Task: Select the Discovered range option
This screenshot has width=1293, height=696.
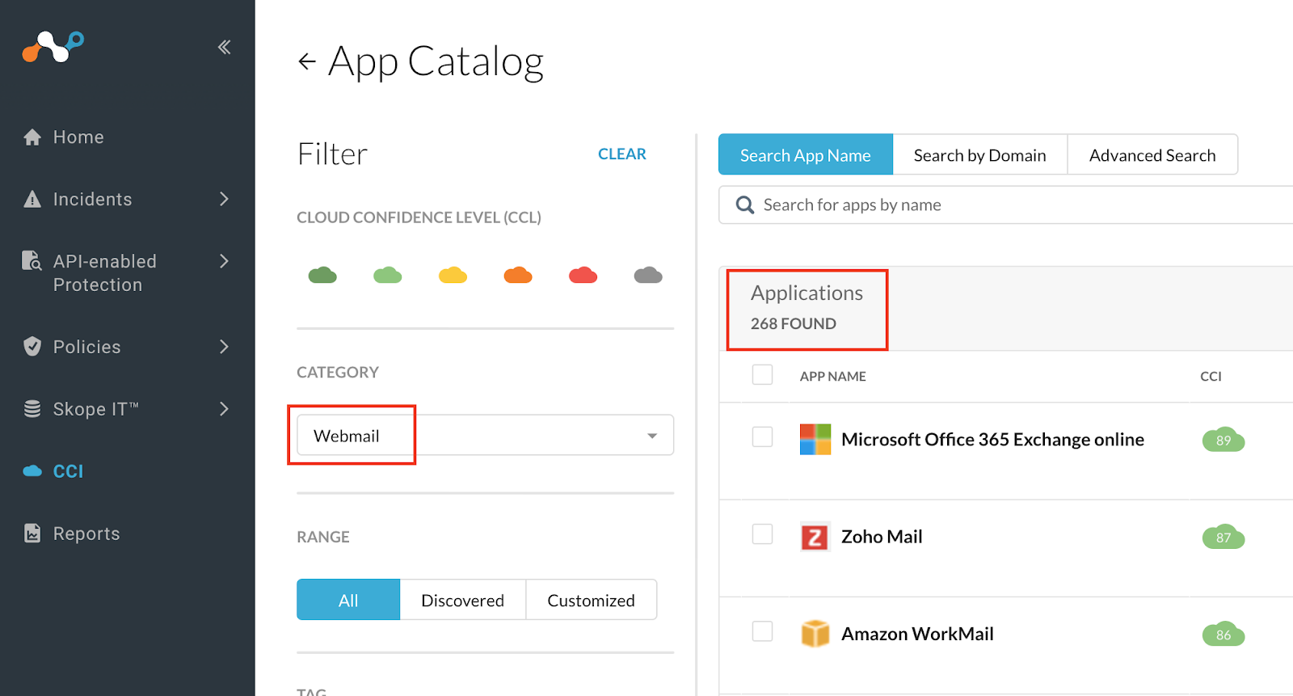Action: pos(463,600)
